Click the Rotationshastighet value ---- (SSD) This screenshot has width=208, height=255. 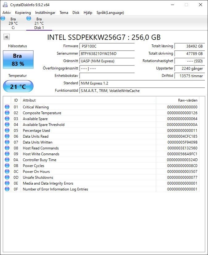point(189,61)
